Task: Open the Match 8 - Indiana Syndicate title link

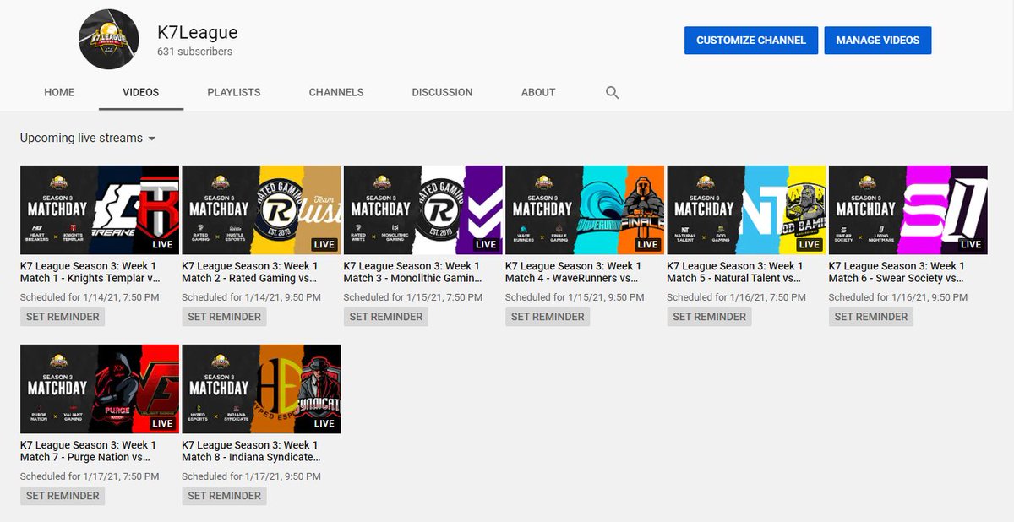Action: (252, 451)
